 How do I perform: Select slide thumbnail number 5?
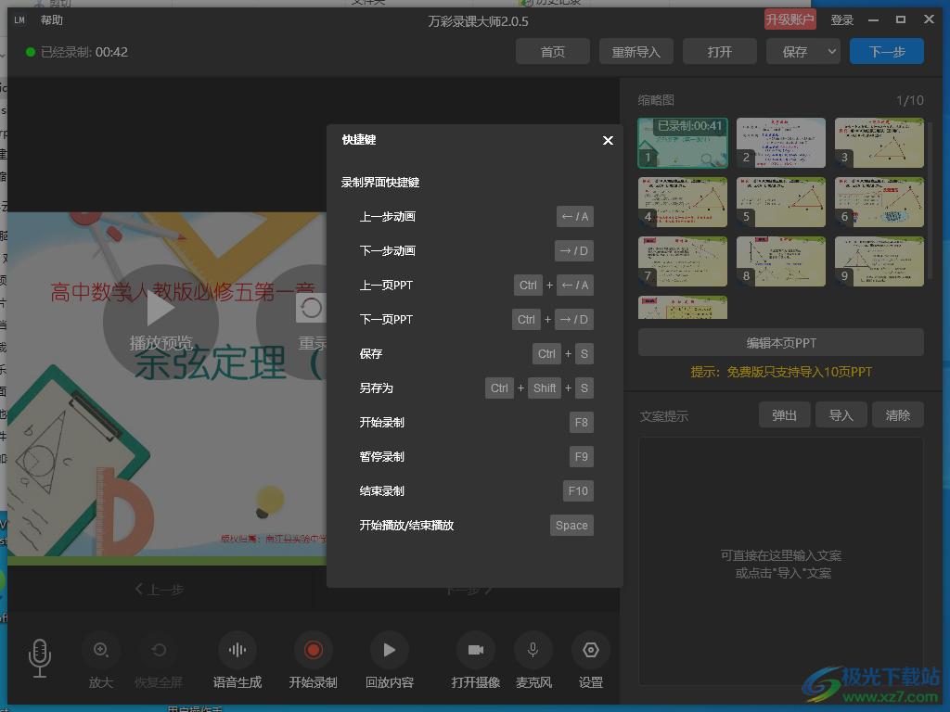(x=780, y=202)
